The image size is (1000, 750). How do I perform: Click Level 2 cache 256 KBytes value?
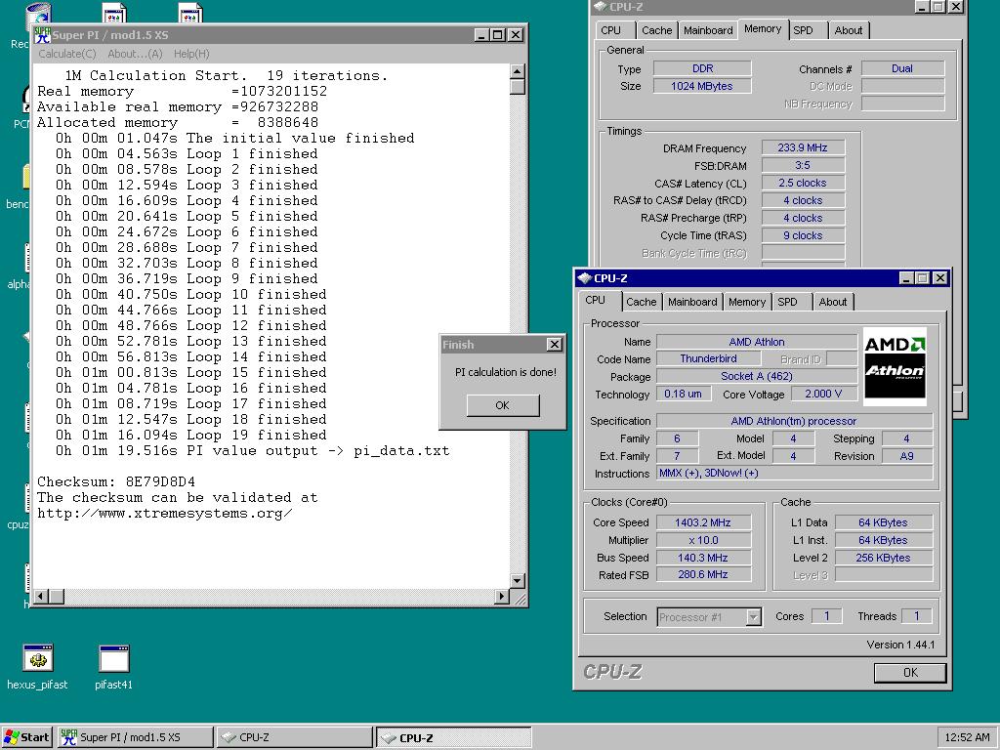pyautogui.click(x=883, y=558)
